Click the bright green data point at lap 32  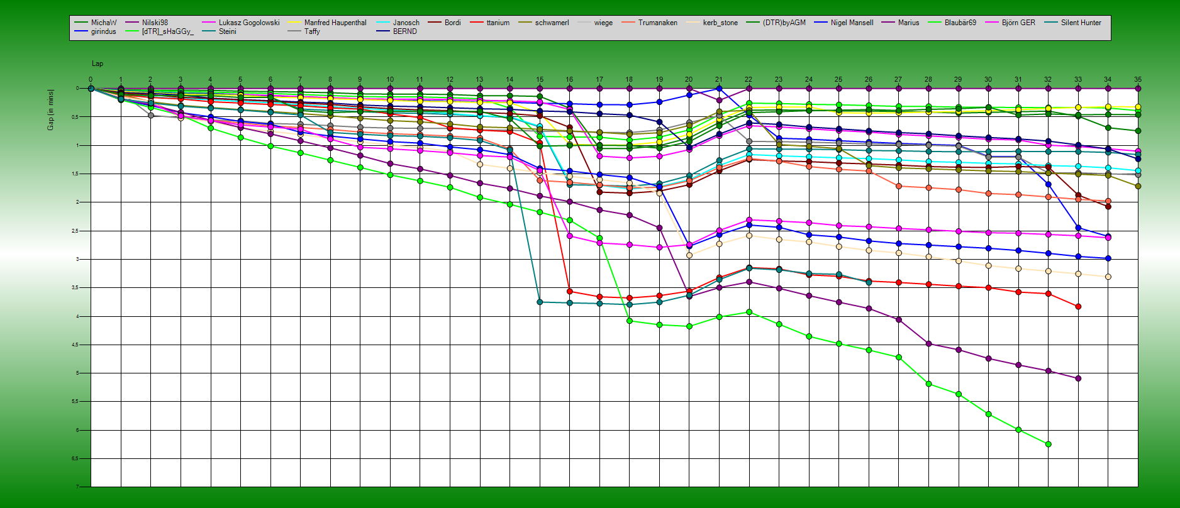click(1048, 444)
